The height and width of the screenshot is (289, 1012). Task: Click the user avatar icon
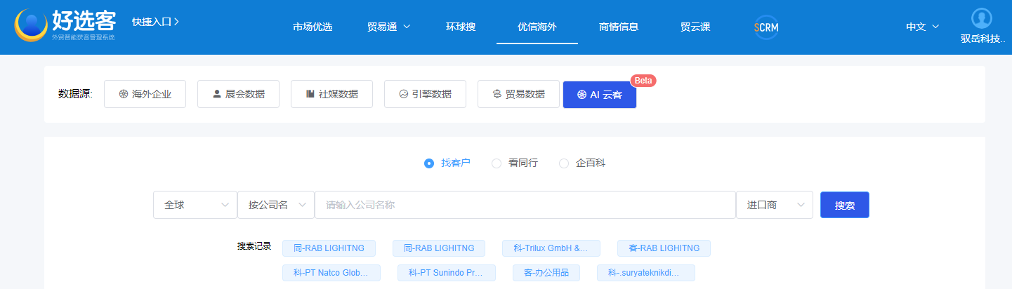(981, 18)
